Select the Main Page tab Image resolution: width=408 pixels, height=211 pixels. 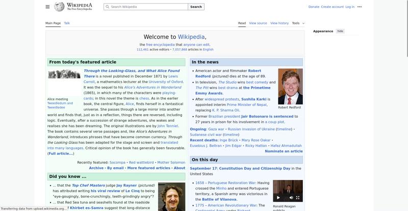pyautogui.click(x=53, y=23)
